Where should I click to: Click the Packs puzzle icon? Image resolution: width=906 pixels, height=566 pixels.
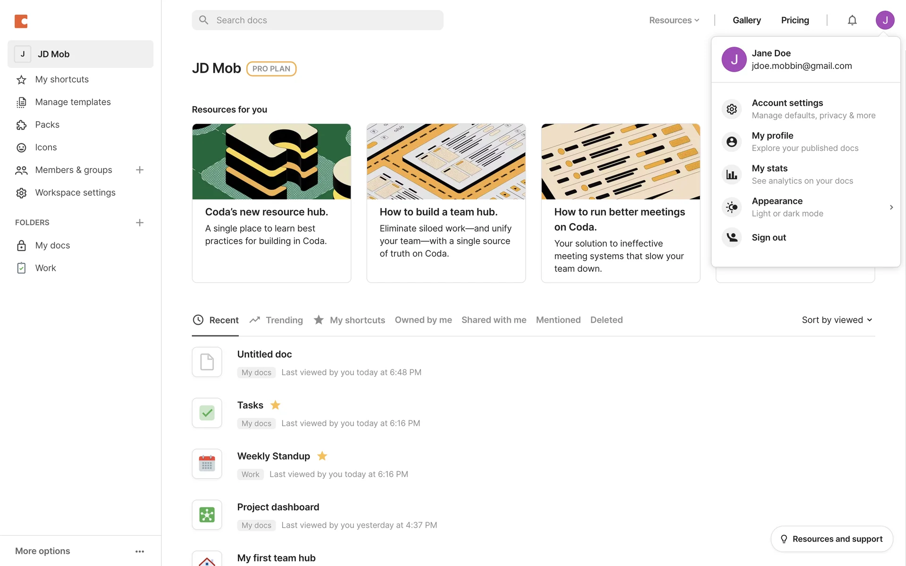[x=21, y=125]
